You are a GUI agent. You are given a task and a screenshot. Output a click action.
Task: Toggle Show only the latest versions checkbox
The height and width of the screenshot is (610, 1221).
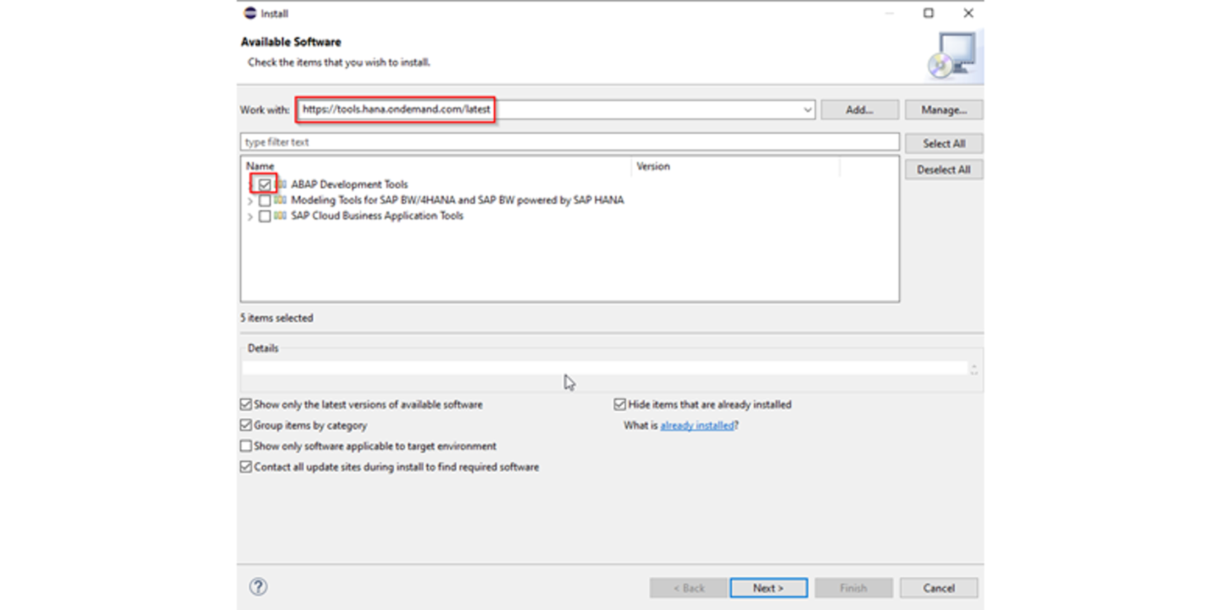246,405
